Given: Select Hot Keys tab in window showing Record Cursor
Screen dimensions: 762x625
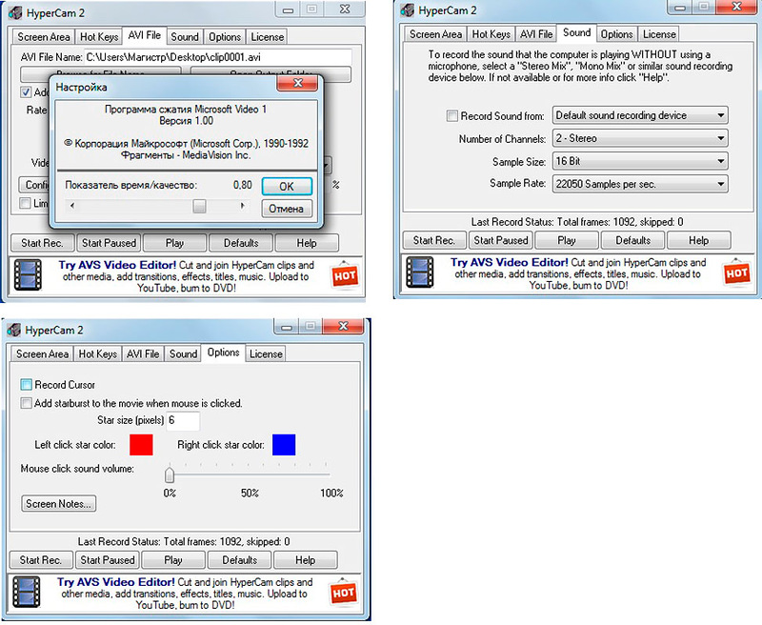Looking at the screenshot, I should [x=98, y=353].
